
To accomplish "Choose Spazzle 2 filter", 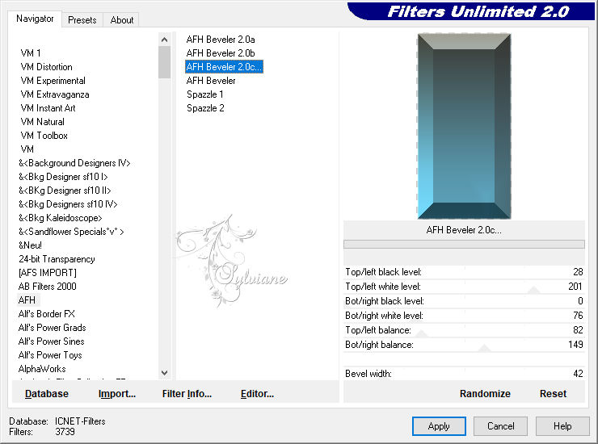I will pyautogui.click(x=205, y=108).
